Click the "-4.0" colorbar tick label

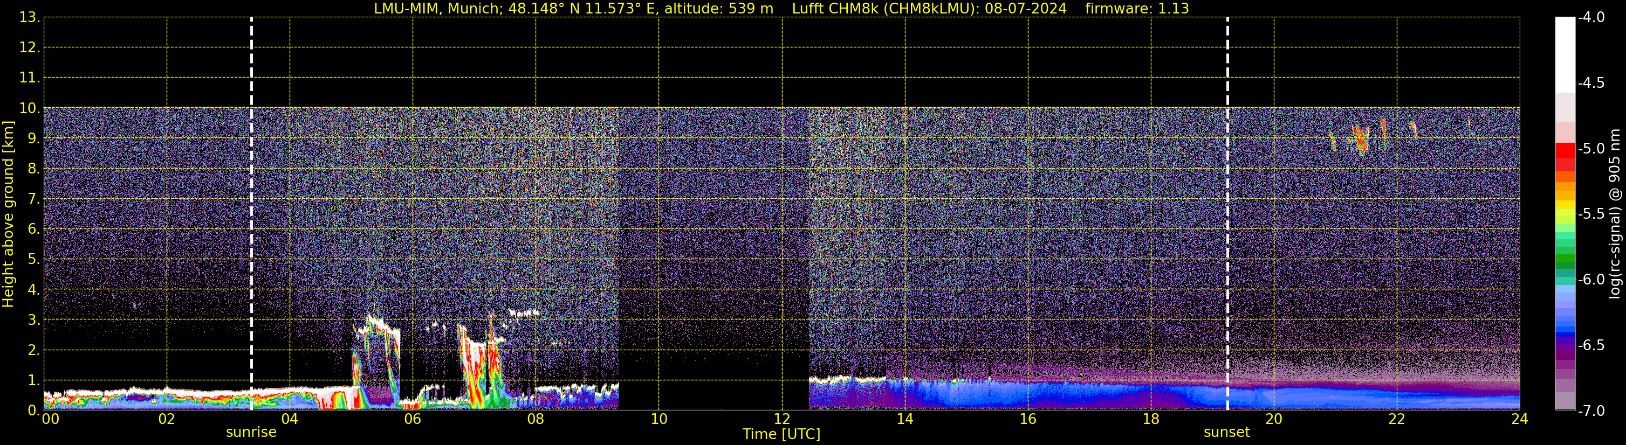pyautogui.click(x=1591, y=18)
